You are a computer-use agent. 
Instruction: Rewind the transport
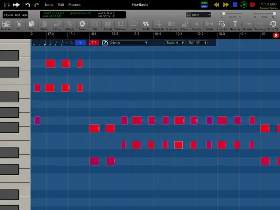tap(216, 5)
